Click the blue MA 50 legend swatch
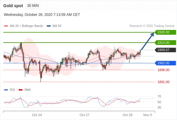177x120 pixels. [49, 26]
